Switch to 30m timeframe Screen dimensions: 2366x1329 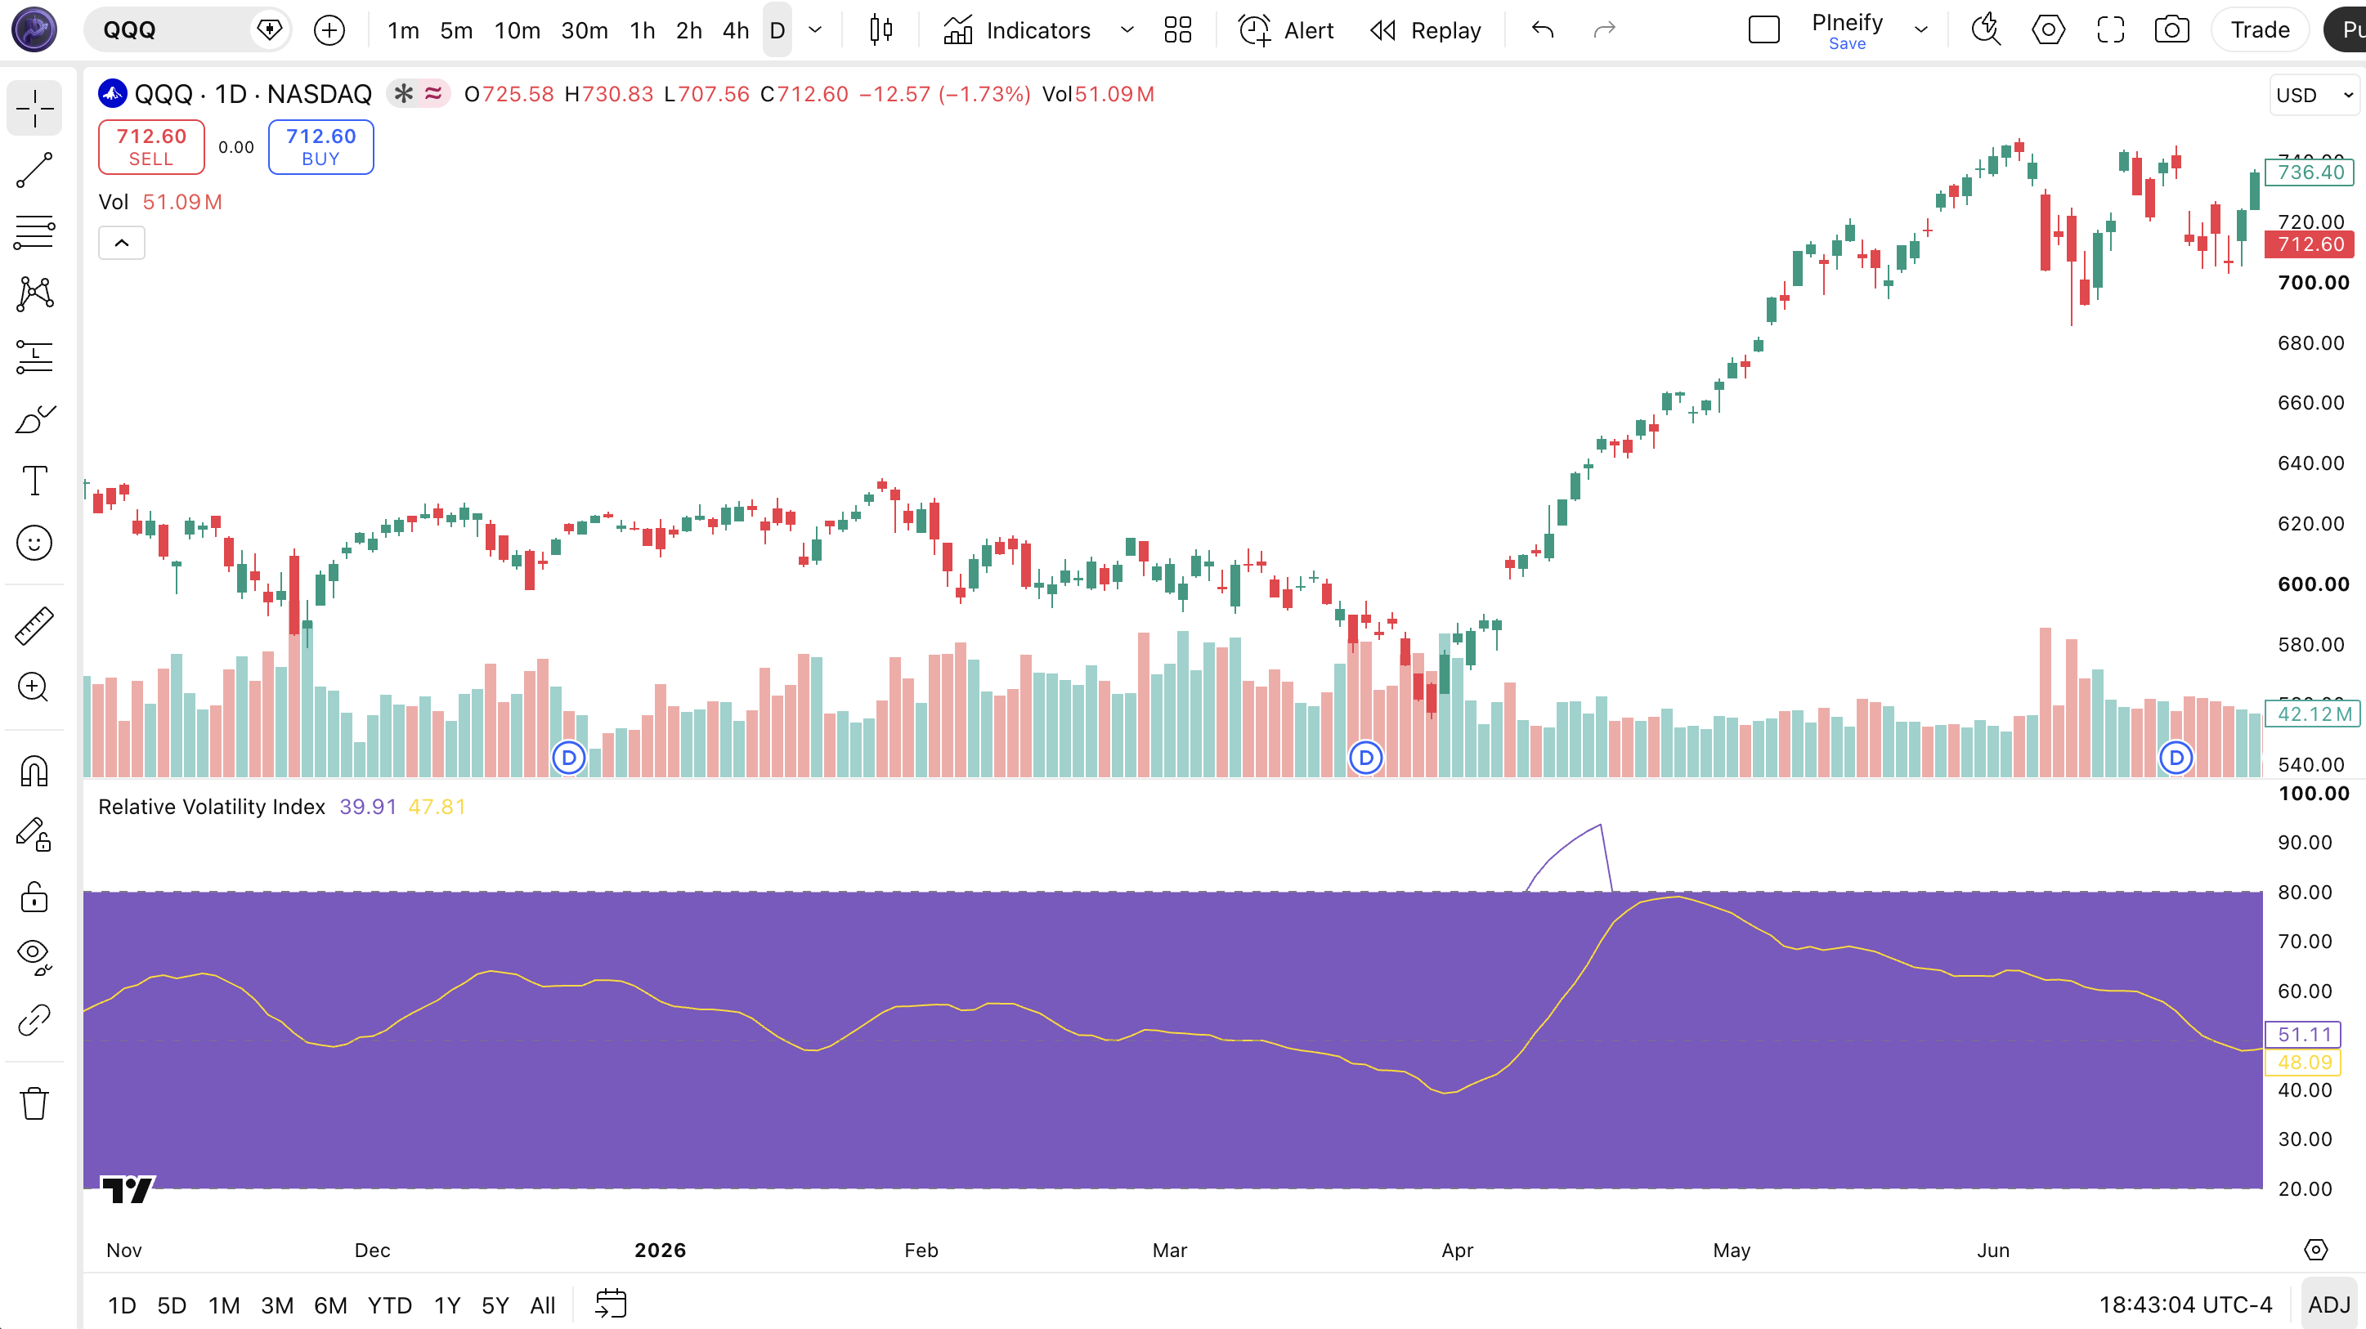585,30
